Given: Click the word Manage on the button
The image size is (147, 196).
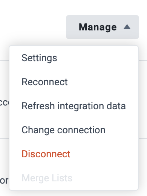Looking at the screenshot, I should pyautogui.click(x=98, y=27).
